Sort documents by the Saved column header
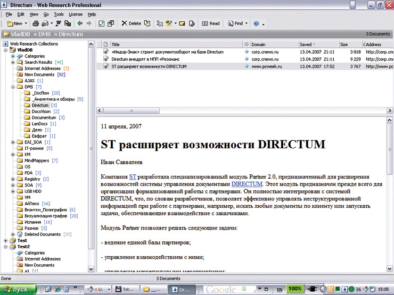This screenshot has height=295, width=394. click(318, 45)
